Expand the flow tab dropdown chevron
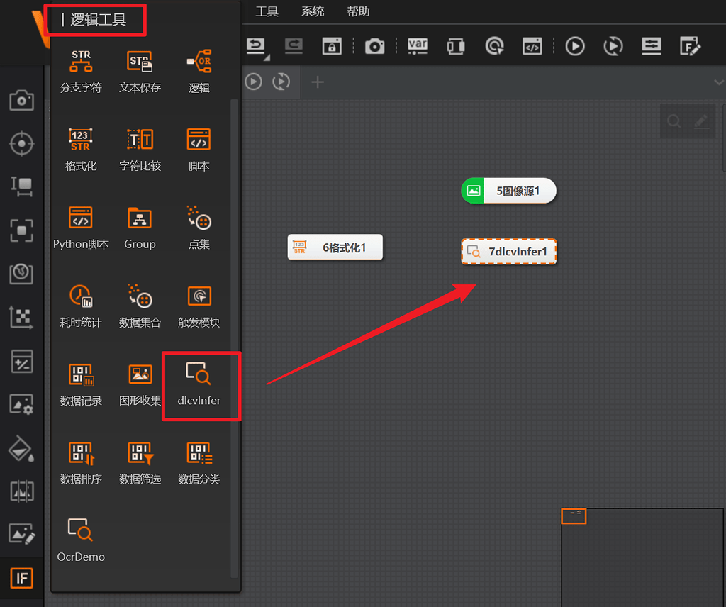Viewport: 726px width, 607px height. (719, 82)
